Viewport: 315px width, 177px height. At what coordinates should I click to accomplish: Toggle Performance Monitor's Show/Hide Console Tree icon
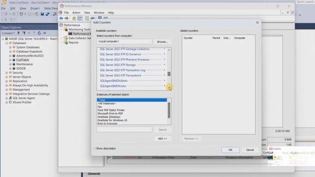[x=80, y=18]
